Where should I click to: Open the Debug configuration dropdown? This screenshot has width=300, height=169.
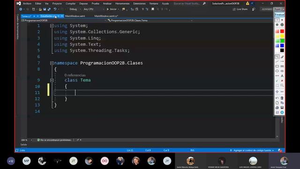tap(75, 9)
